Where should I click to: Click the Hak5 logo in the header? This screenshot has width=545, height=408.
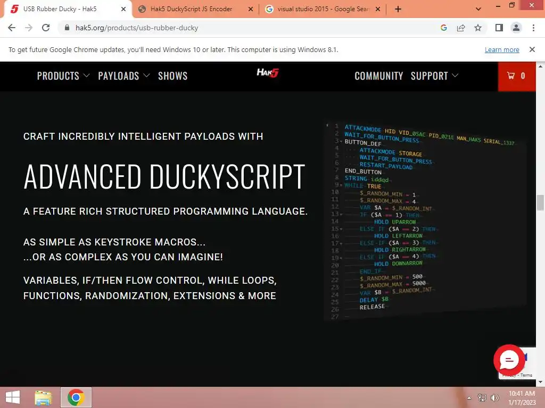268,72
